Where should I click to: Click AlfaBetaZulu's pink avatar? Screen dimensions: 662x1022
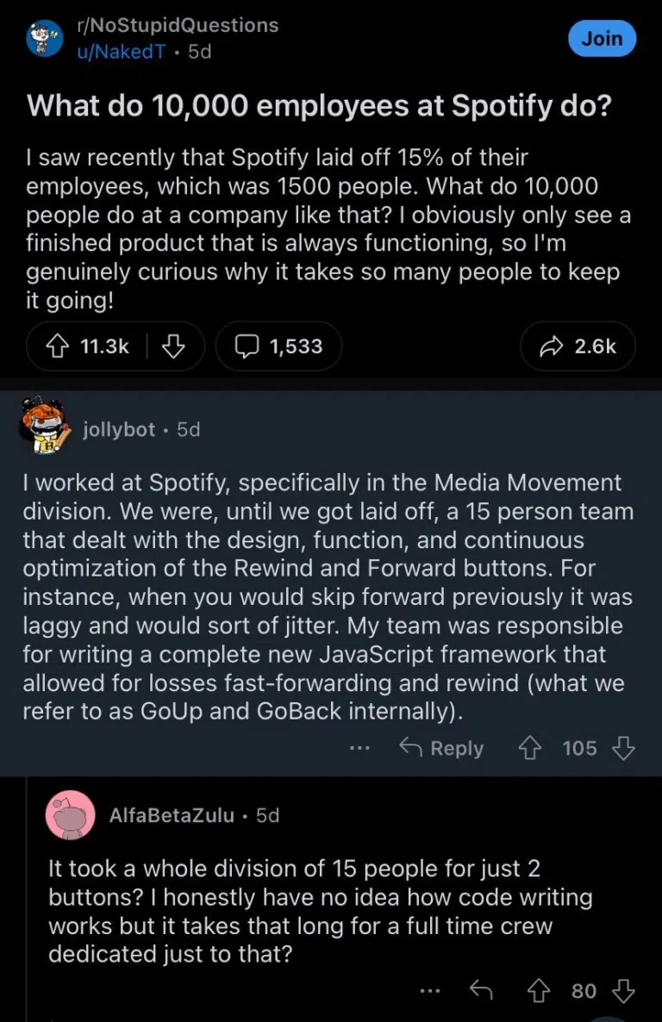70,814
